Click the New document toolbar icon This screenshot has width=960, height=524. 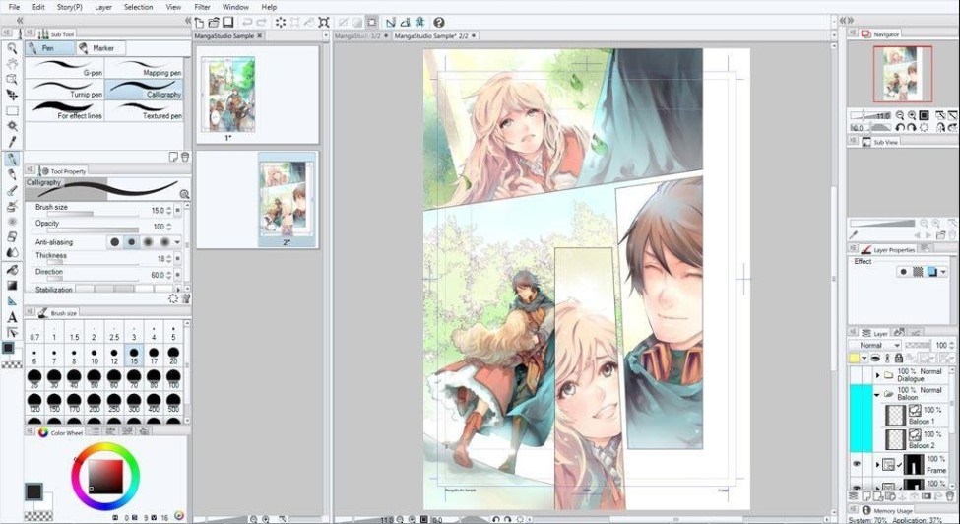(x=199, y=22)
